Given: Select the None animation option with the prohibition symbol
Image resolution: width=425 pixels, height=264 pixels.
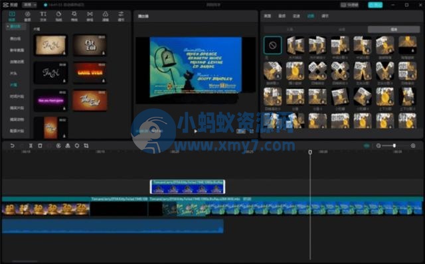Looking at the screenshot, I should point(273,45).
